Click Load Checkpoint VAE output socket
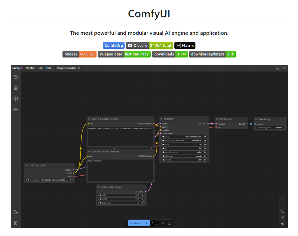The height and width of the screenshot is (236, 298). (73, 176)
